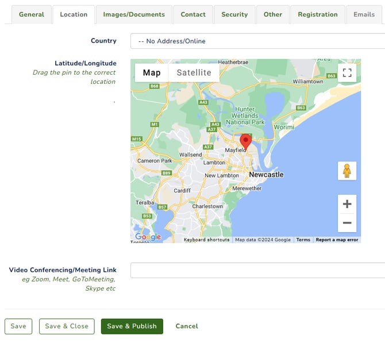Click the Newcastle label on the map
The height and width of the screenshot is (343, 385).
point(267,175)
